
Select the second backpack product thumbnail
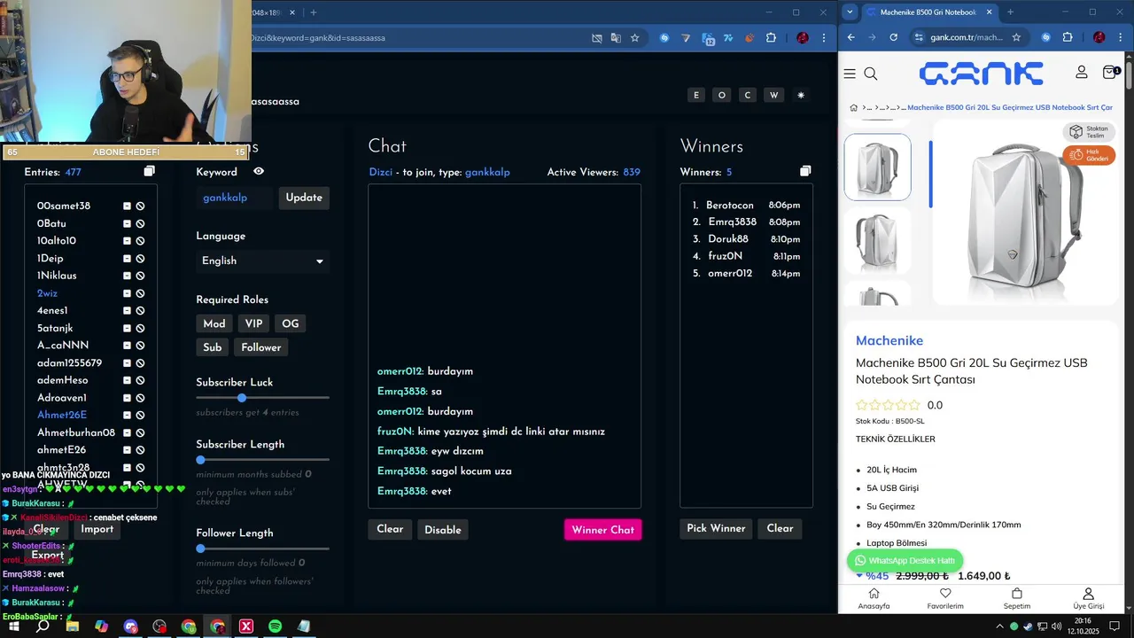877,240
